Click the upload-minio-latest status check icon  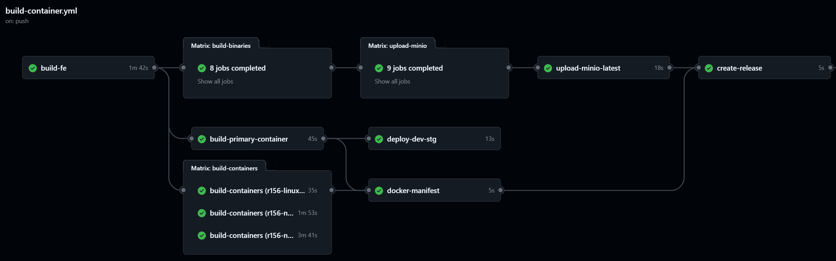tap(548, 68)
